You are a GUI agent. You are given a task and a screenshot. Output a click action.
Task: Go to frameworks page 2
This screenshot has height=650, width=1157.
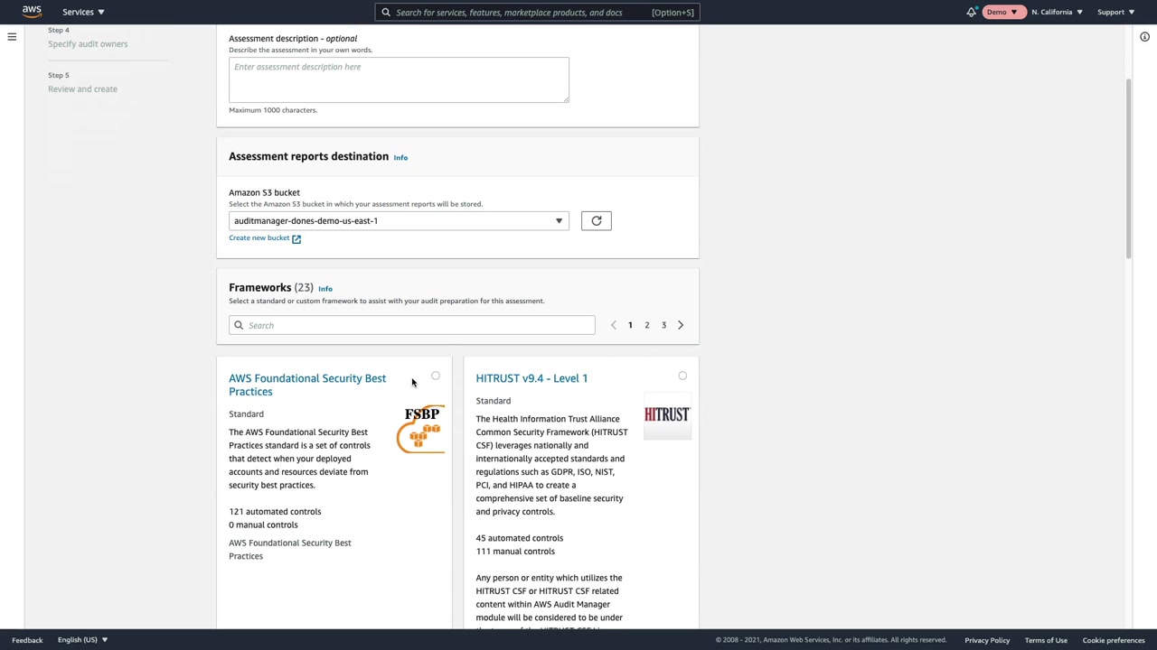point(647,325)
